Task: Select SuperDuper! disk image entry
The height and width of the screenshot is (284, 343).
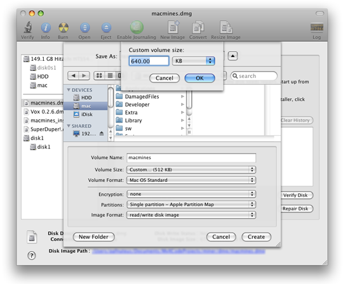Action: tap(43, 129)
